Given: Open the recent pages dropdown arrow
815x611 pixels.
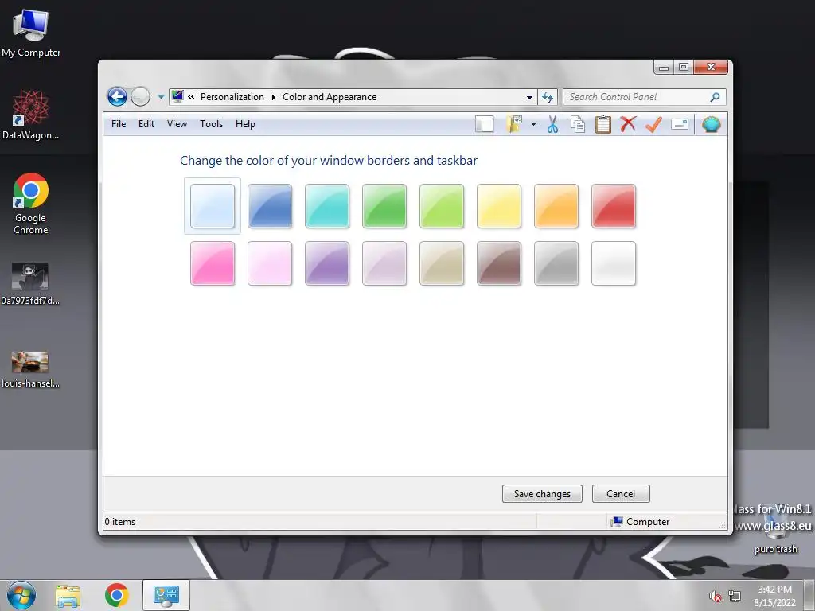Looking at the screenshot, I should click(161, 97).
